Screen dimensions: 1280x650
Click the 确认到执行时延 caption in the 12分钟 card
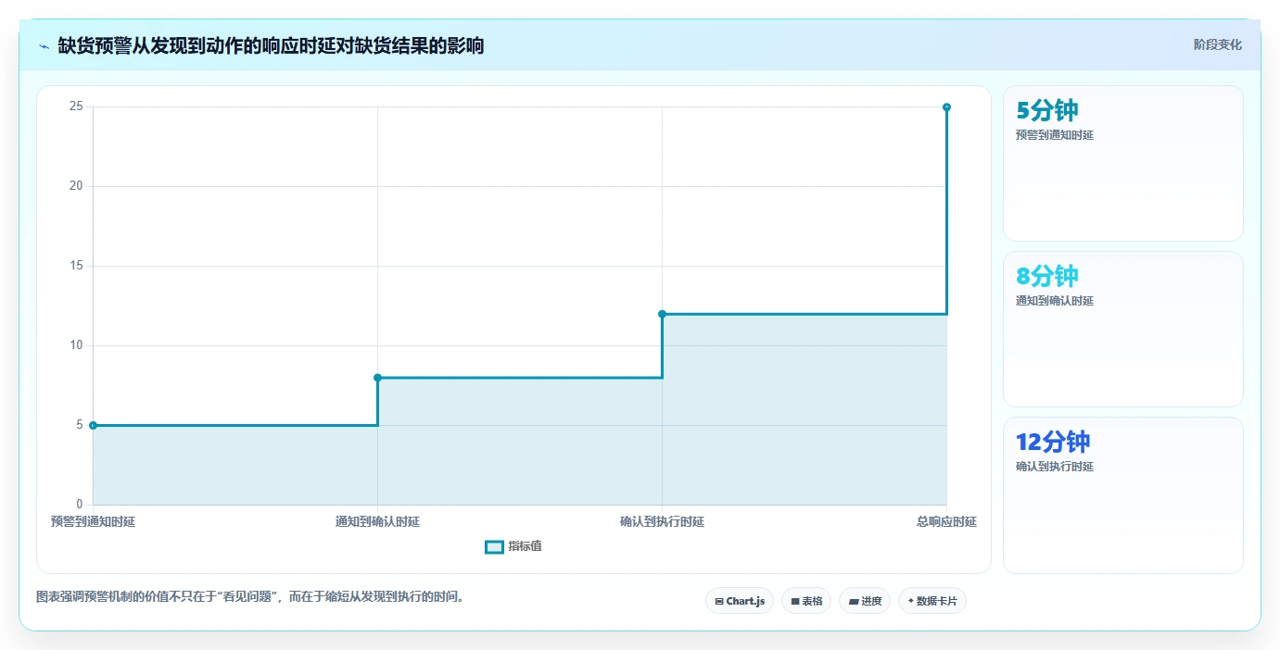tap(1055, 467)
